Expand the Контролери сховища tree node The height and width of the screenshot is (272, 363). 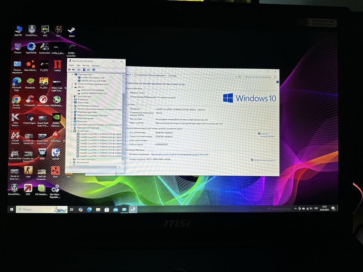tap(72, 106)
